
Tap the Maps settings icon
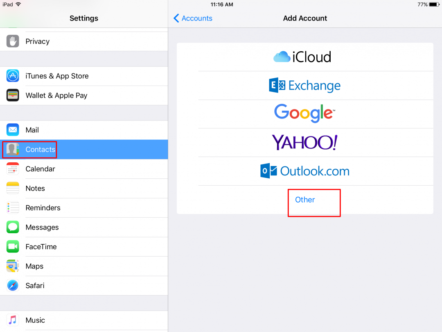(x=13, y=266)
